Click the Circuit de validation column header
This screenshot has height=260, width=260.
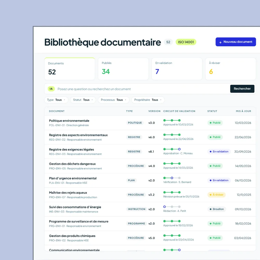click(x=179, y=111)
